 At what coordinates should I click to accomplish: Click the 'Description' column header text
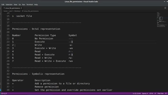click(x=43, y=80)
